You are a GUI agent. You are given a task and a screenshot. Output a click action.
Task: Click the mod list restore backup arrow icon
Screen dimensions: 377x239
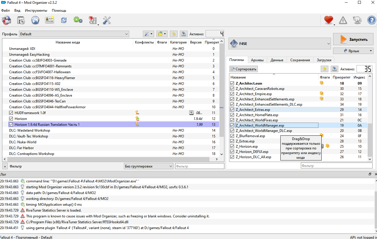(x=174, y=34)
